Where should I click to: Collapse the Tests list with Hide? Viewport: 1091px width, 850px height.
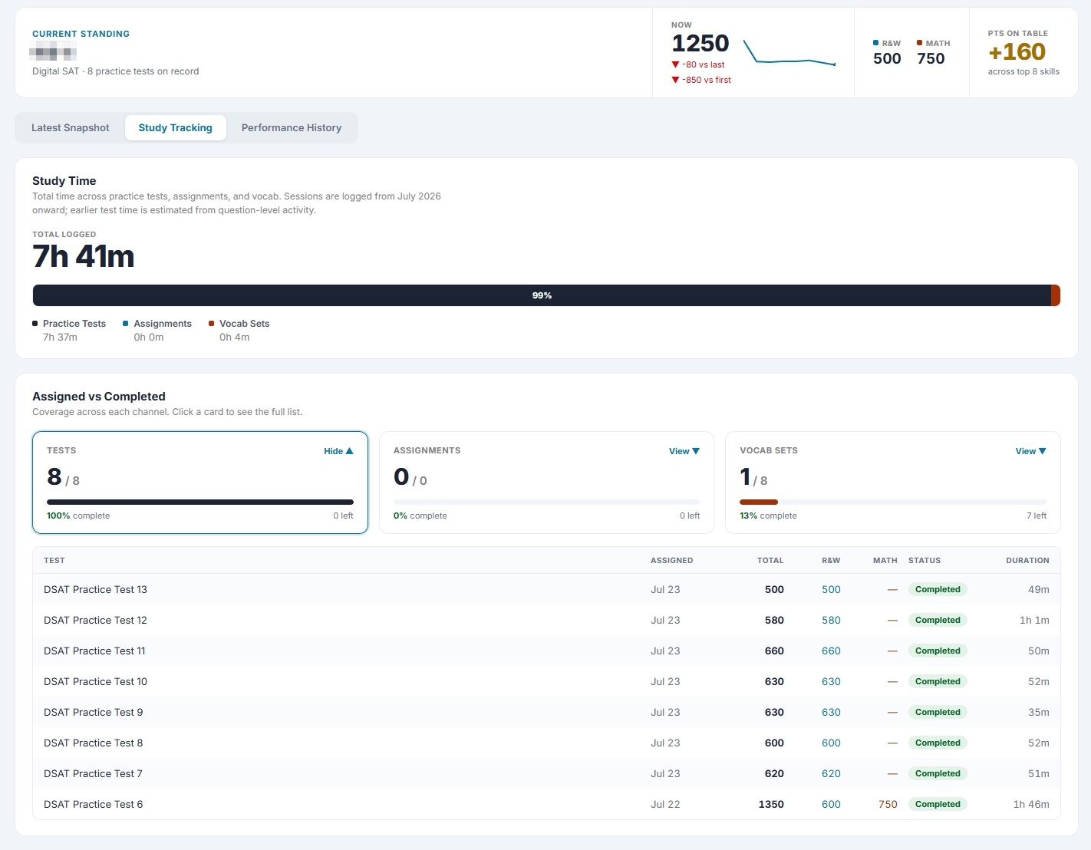point(338,451)
